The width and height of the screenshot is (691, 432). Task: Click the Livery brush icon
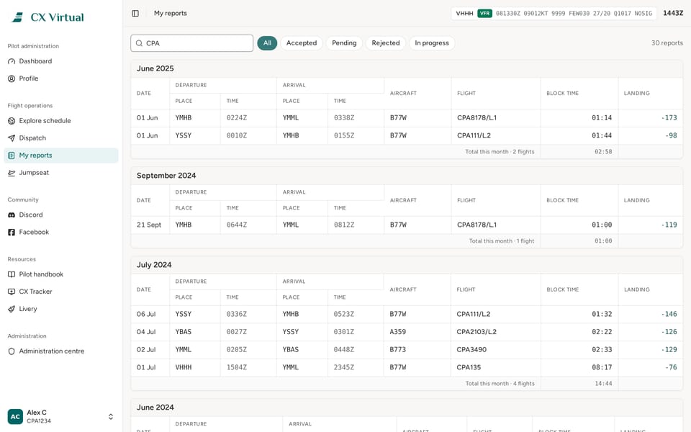click(x=12, y=309)
